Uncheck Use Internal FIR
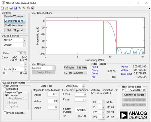151x122 pixels. coord(93,93)
